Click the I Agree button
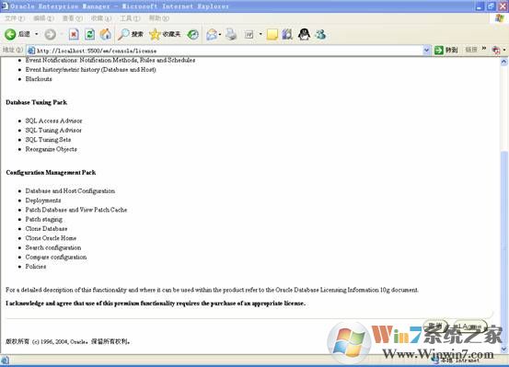 tap(470, 327)
